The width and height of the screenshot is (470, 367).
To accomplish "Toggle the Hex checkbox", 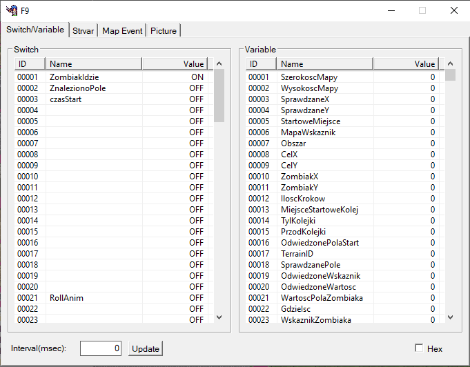I will click(x=419, y=348).
